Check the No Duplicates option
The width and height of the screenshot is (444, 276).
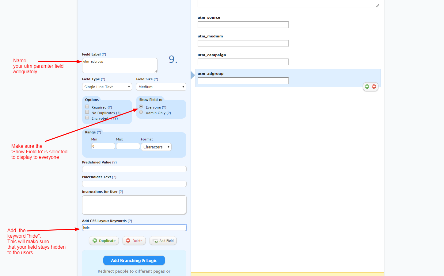(87, 112)
